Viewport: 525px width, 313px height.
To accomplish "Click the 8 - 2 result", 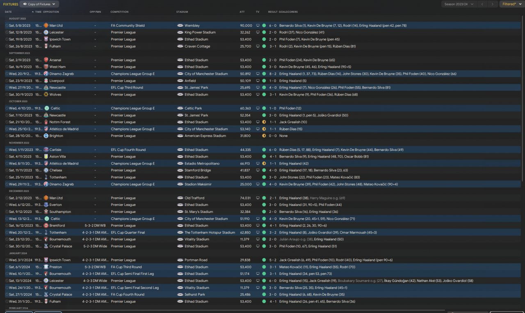I will [x=273, y=74].
